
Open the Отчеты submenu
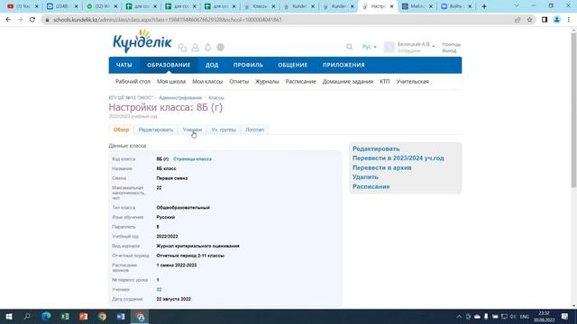click(x=239, y=82)
